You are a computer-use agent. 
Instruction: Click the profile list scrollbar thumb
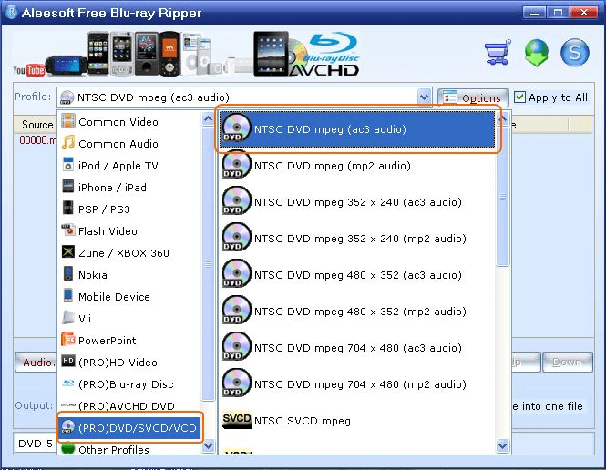pos(502,196)
